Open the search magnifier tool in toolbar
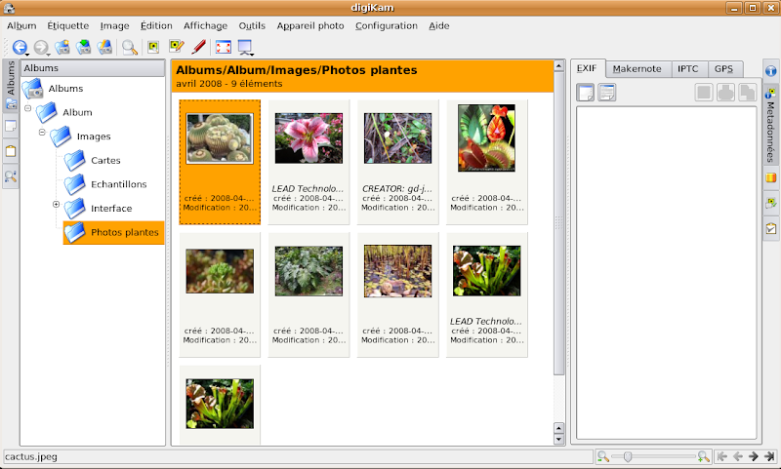Image resolution: width=781 pixels, height=469 pixels. coord(129,47)
